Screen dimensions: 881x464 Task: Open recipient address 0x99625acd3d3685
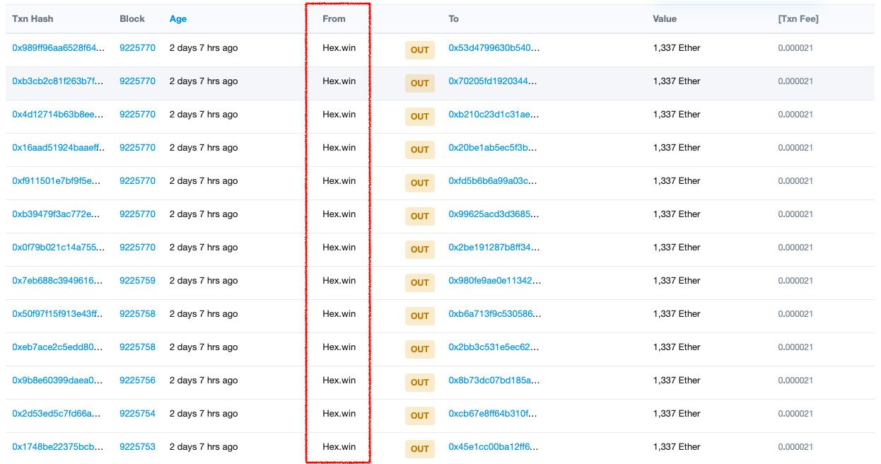pyautogui.click(x=494, y=214)
